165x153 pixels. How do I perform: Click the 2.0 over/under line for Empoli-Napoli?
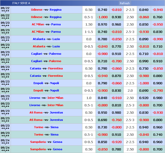(130, 91)
